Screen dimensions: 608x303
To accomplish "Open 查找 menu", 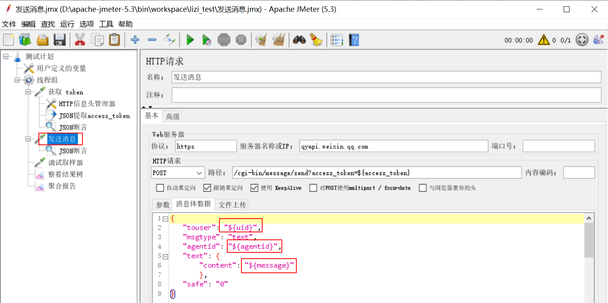I will click(x=48, y=24).
